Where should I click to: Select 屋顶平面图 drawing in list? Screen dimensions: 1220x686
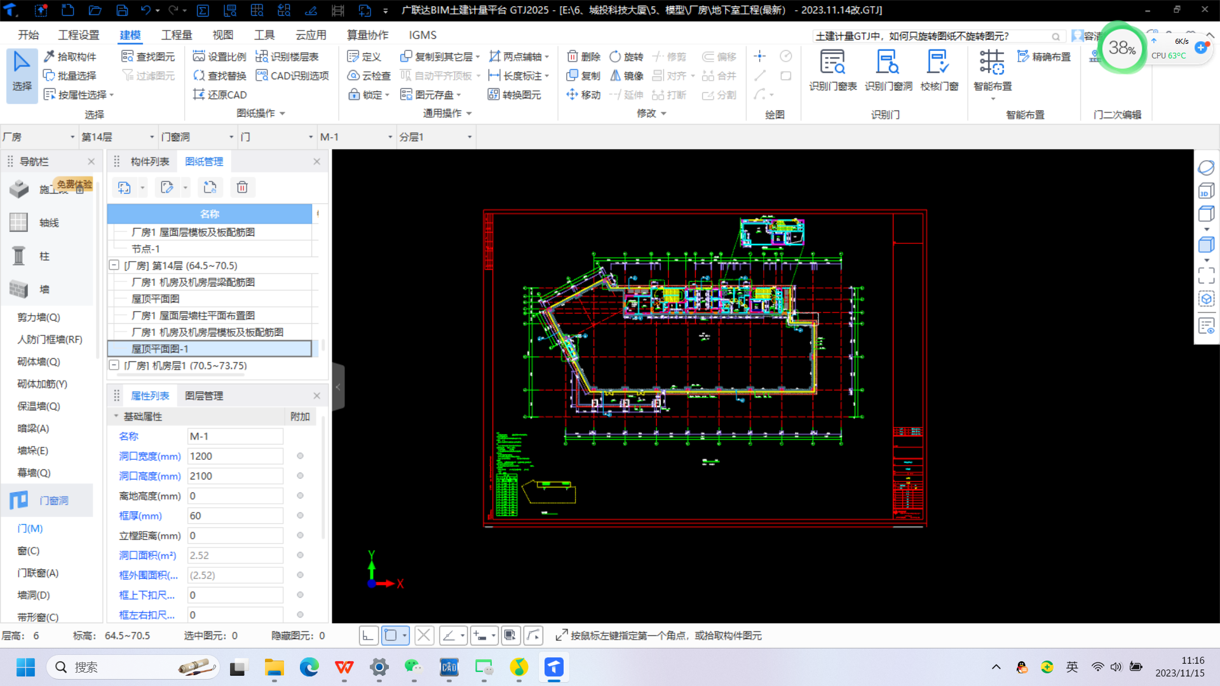(x=155, y=299)
